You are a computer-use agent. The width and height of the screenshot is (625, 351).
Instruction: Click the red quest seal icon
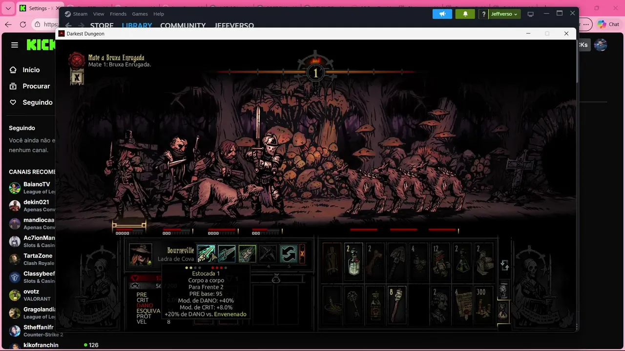pyautogui.click(x=76, y=60)
